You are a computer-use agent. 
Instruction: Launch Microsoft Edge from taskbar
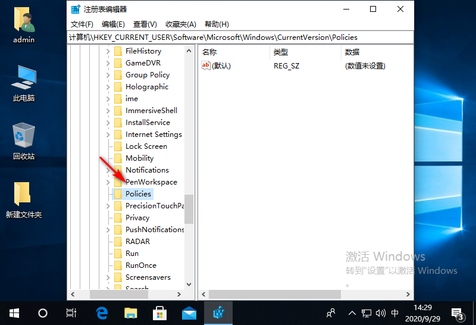coord(102,313)
